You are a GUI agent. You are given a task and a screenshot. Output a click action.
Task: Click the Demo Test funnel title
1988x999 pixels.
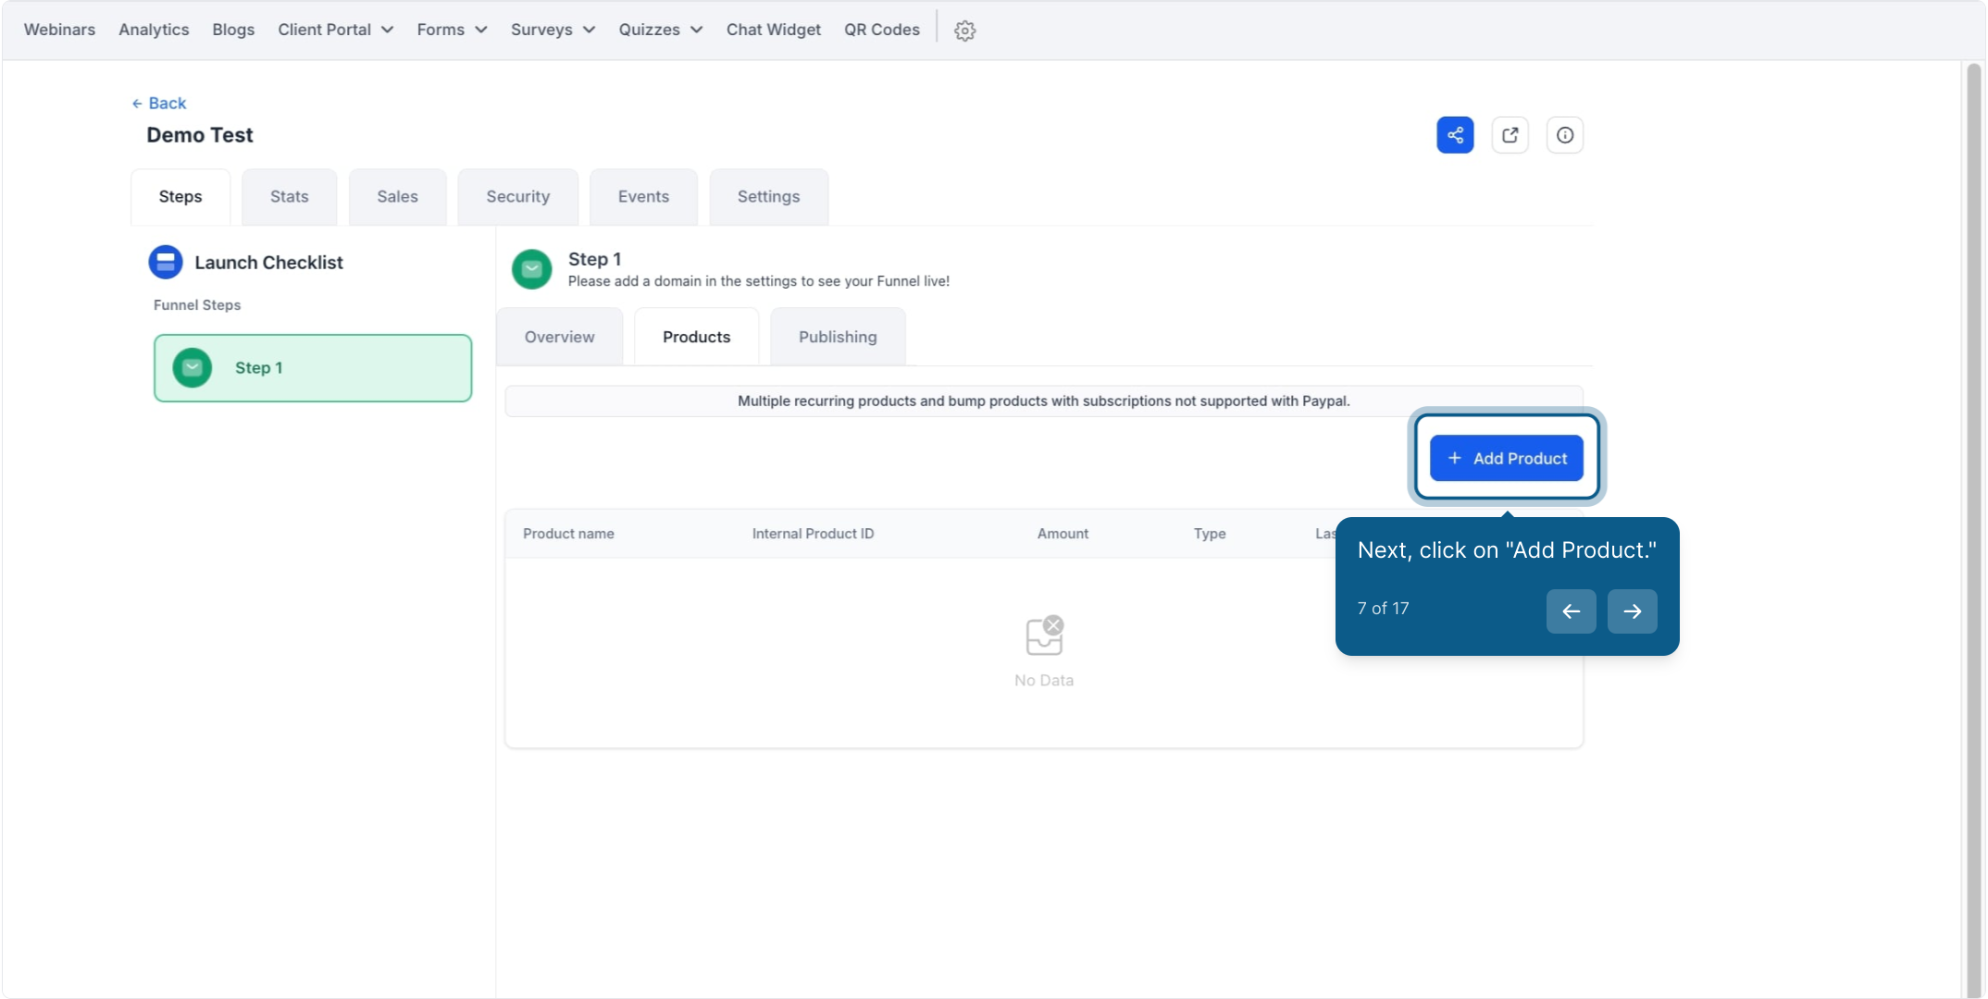point(200,135)
